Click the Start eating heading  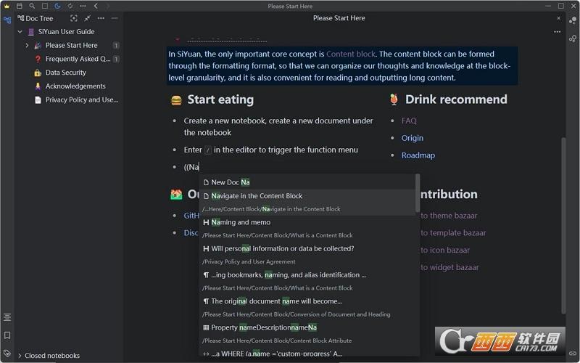point(220,99)
